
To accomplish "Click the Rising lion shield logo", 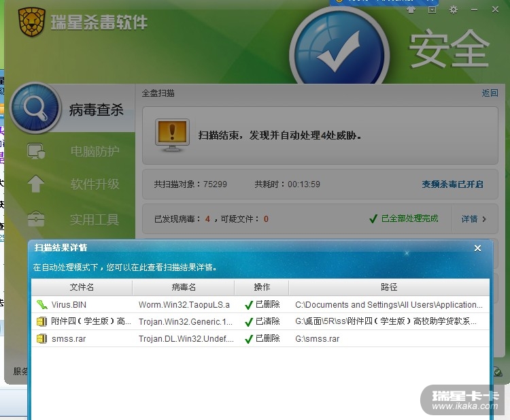I will click(31, 22).
